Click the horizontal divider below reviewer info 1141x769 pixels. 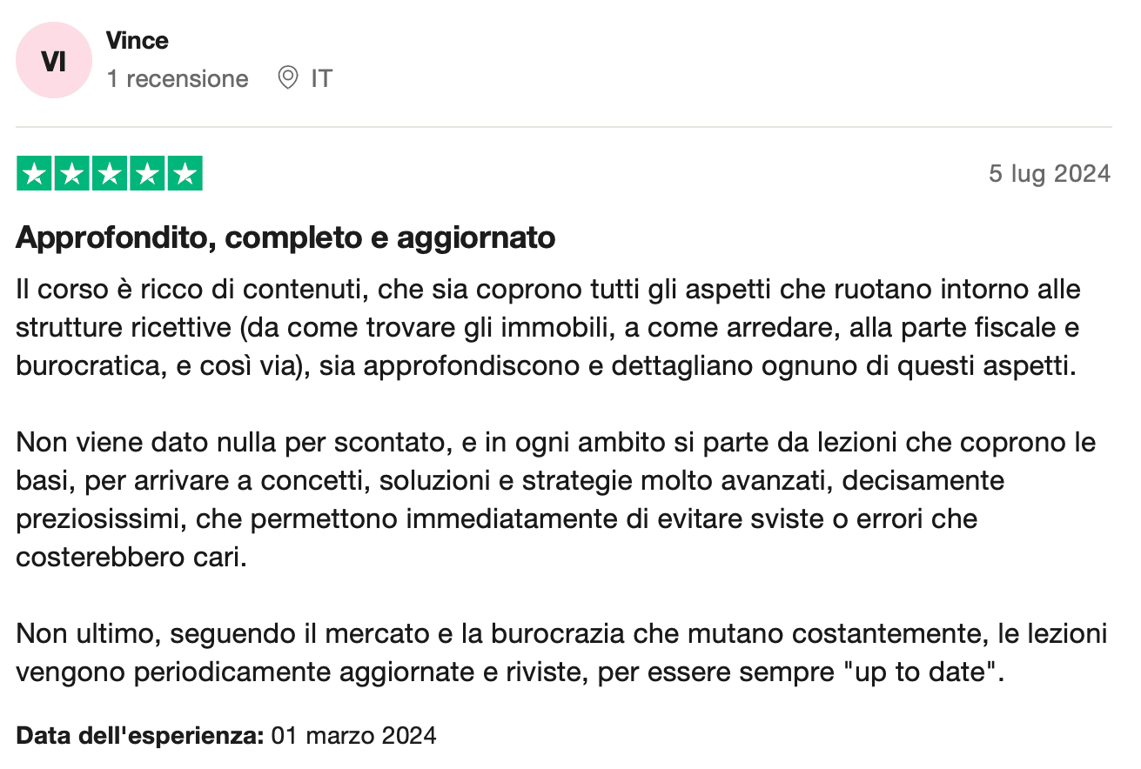[x=564, y=128]
